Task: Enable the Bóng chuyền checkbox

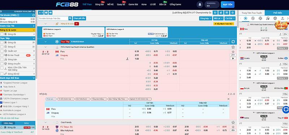Action: pos(2,64)
